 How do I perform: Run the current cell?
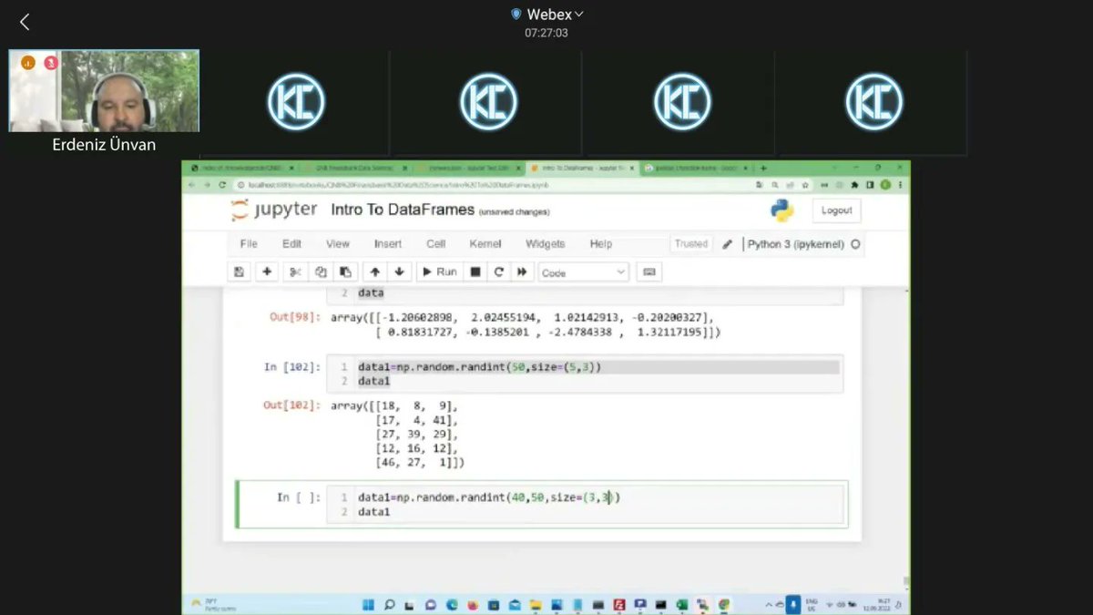click(x=439, y=272)
